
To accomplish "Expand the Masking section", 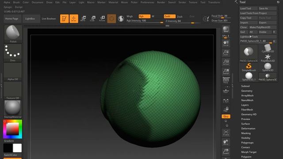I will click(x=246, y=133).
